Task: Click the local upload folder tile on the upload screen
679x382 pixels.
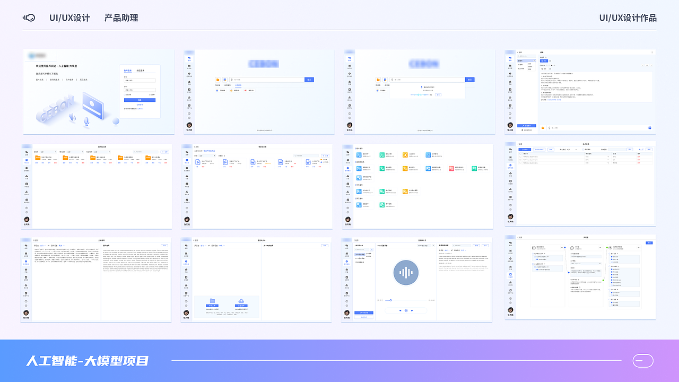Action: 212,302
